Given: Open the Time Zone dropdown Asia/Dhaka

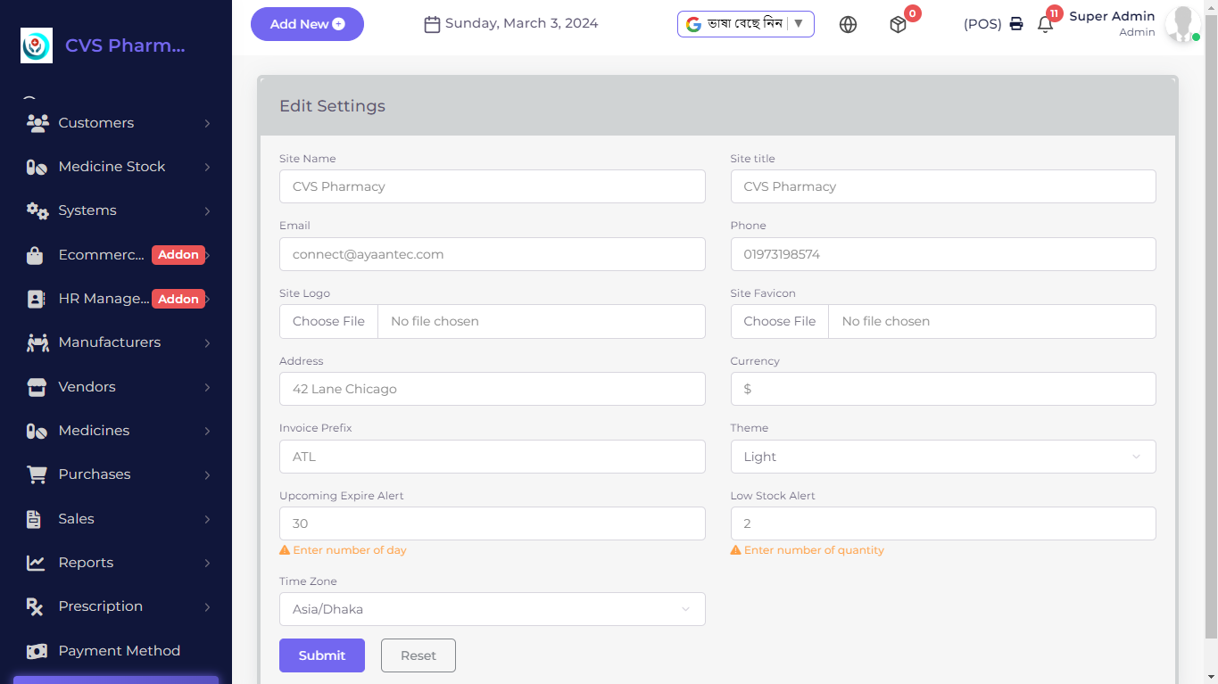Looking at the screenshot, I should (x=492, y=609).
